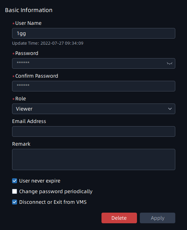Click the Email Address input field
The width and height of the screenshot is (187, 230).
click(94, 131)
